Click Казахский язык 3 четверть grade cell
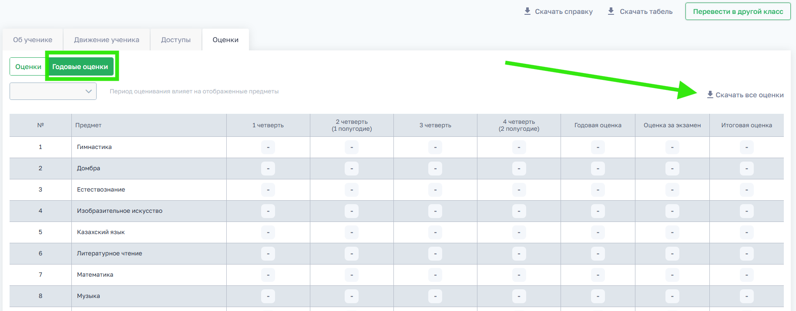This screenshot has width=796, height=311. point(435,232)
